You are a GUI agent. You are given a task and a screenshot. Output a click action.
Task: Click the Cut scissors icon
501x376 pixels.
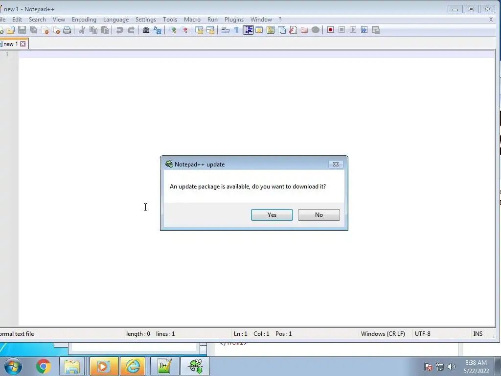pos(82,30)
